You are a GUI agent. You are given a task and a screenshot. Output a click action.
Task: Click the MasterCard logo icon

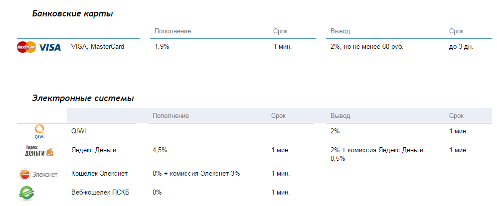[26, 47]
